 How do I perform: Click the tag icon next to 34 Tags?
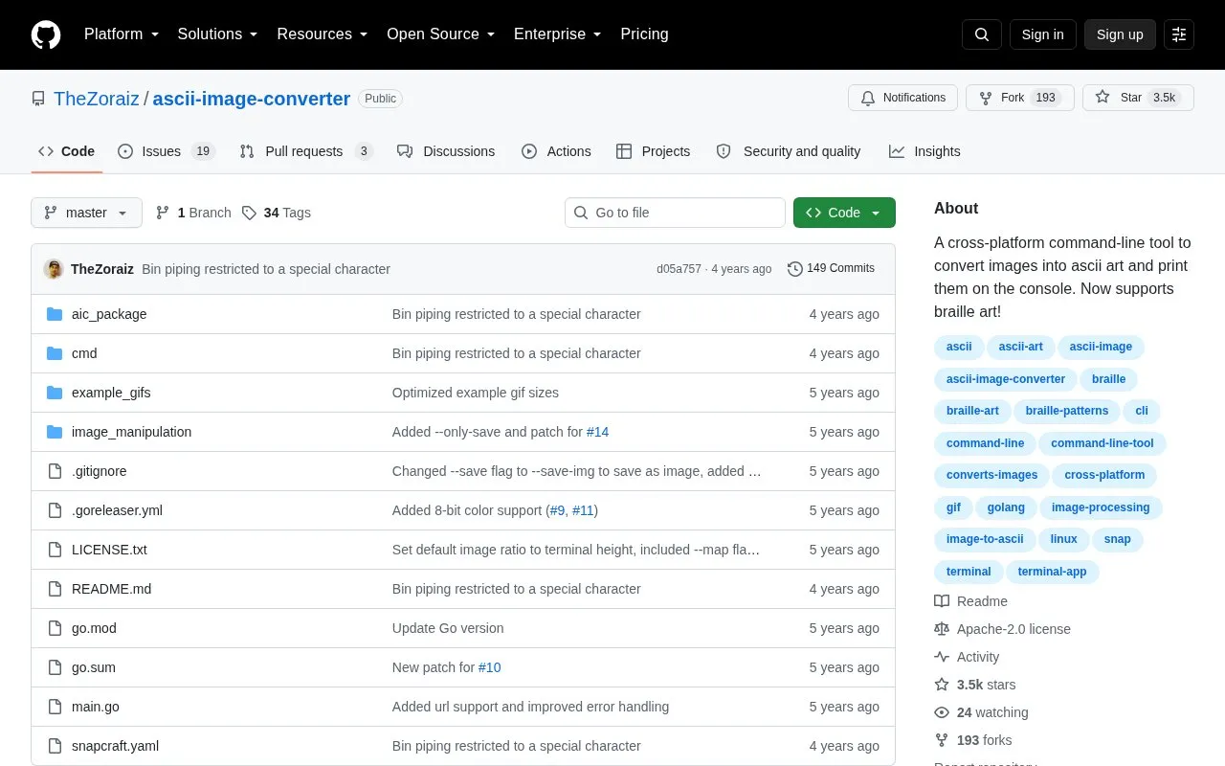(249, 213)
